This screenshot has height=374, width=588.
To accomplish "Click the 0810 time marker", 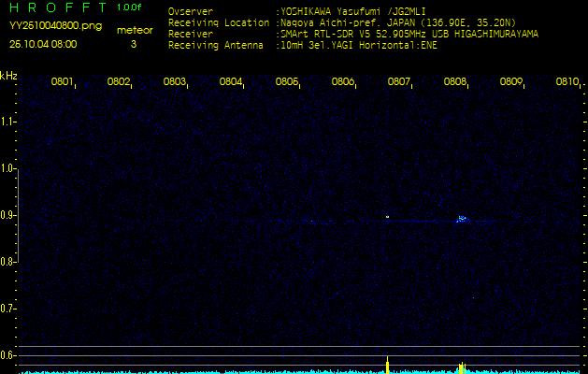I will pyautogui.click(x=566, y=82).
